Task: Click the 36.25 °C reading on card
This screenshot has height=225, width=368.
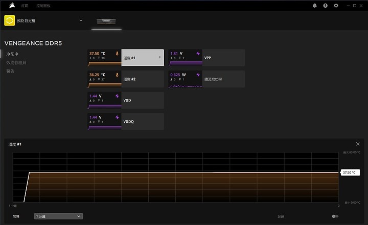Action: [97, 75]
